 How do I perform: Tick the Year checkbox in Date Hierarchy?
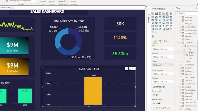click(x=184, y=49)
